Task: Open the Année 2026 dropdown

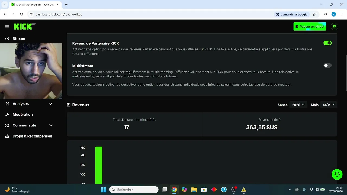Action: 298,105
